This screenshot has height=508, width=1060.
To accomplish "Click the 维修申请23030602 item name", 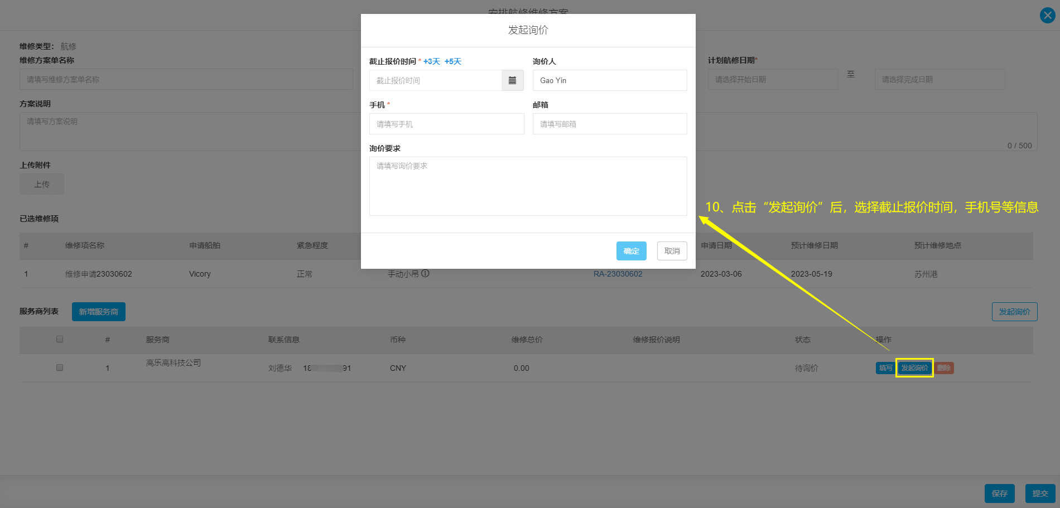I will coord(99,274).
